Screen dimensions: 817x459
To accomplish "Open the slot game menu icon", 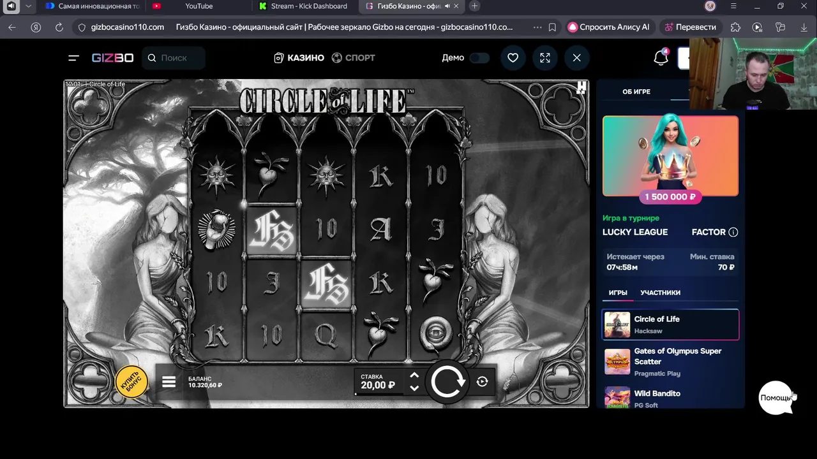I will pyautogui.click(x=169, y=382).
